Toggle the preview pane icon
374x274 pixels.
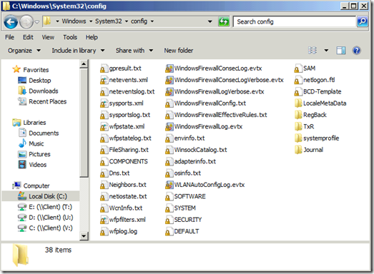click(341, 51)
